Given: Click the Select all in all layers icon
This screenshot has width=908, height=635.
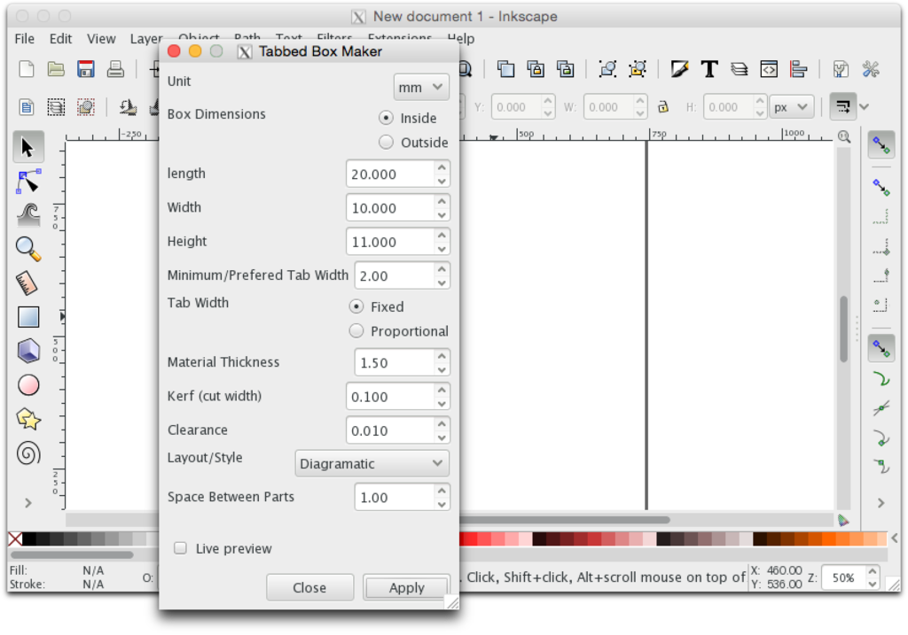Looking at the screenshot, I should coord(56,107).
